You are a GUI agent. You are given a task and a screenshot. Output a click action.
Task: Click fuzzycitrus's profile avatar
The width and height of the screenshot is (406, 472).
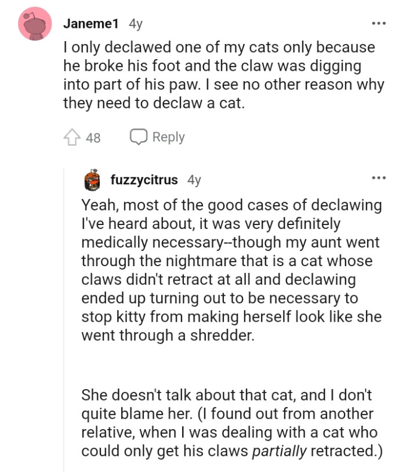click(x=90, y=180)
